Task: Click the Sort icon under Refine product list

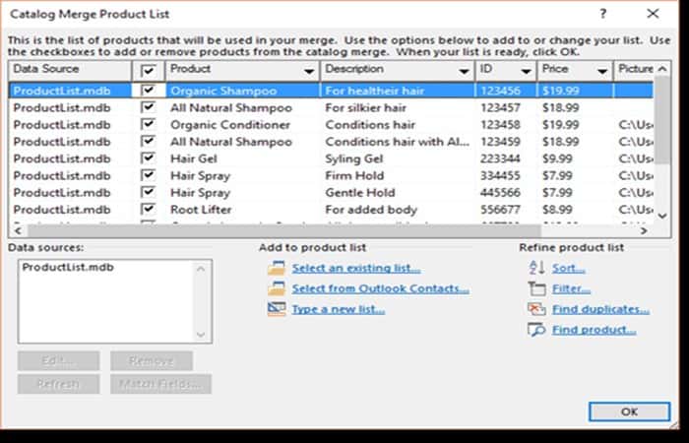Action: [536, 268]
